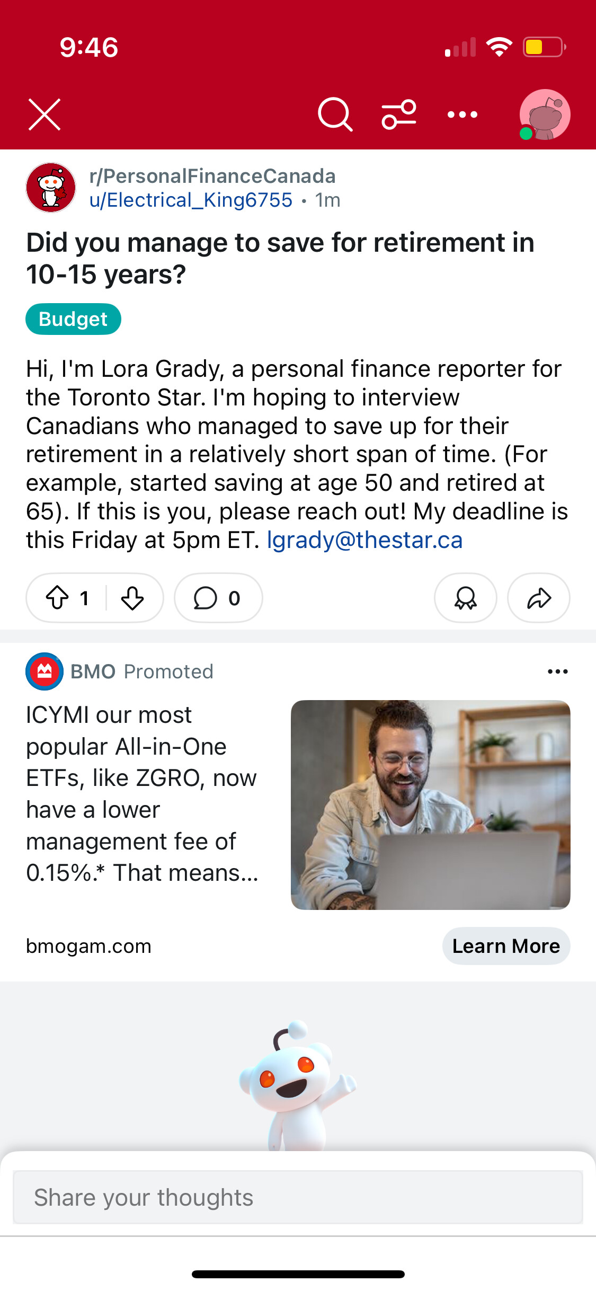Focus the Share your thoughts field
The width and height of the screenshot is (596, 1291).
298,1197
